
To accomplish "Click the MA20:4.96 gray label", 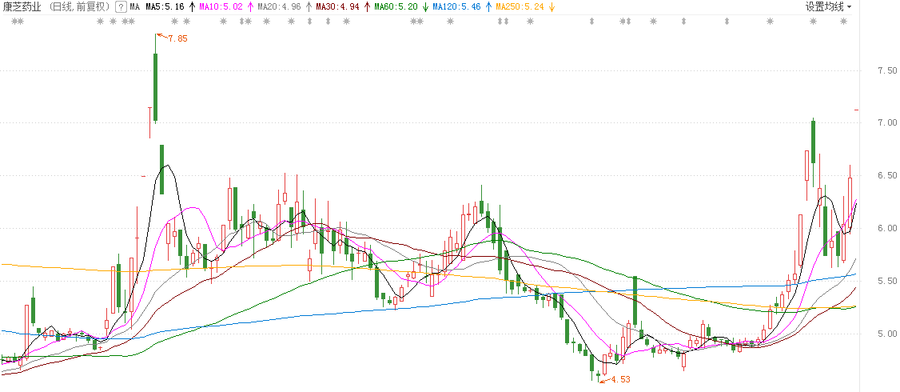I will click(279, 6).
